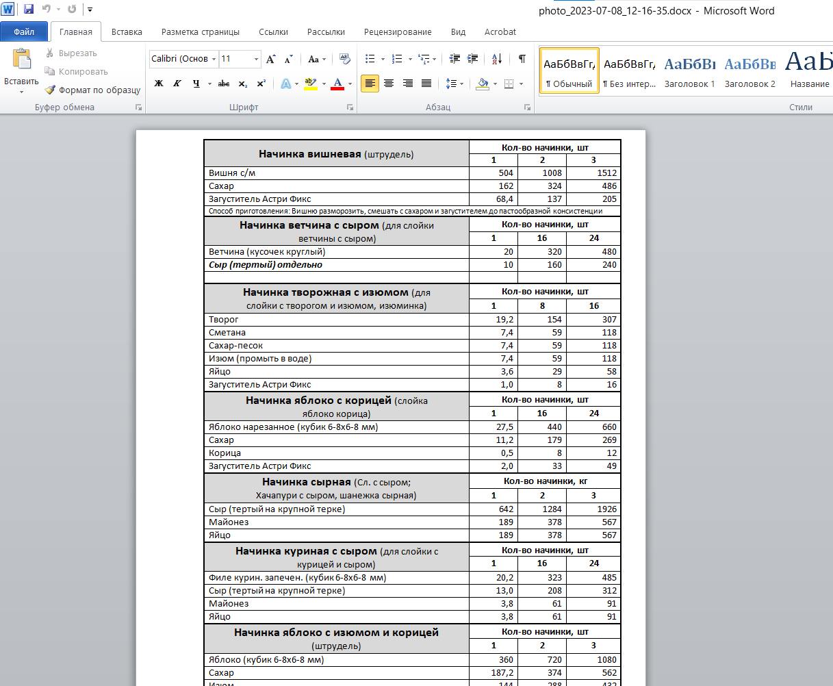
Task: Apply Заголовок 2 style
Action: (x=749, y=71)
